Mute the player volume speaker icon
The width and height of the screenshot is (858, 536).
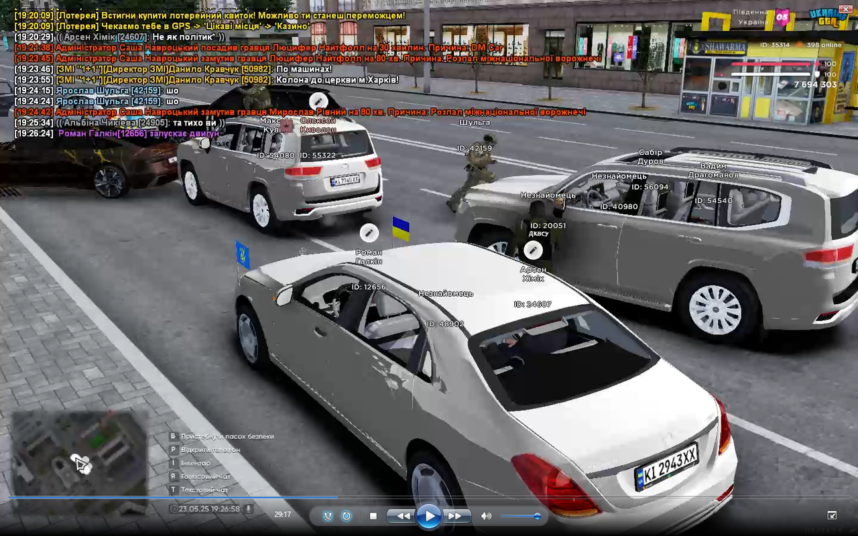pyautogui.click(x=486, y=516)
